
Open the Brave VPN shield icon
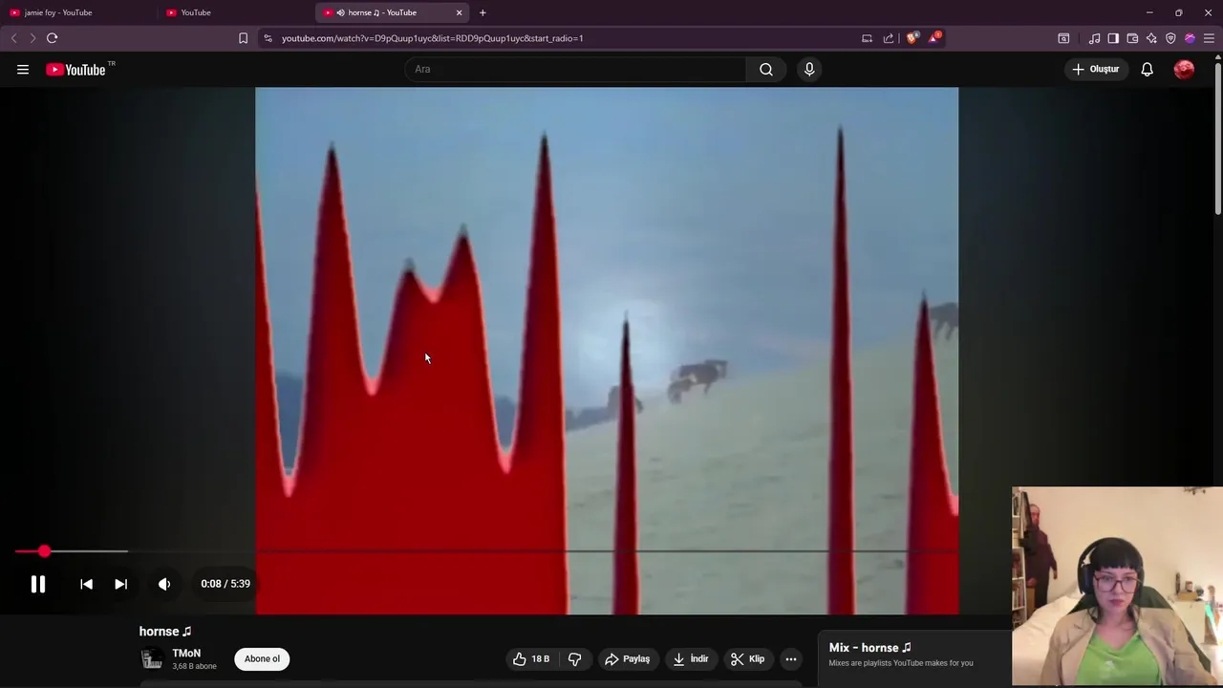coord(1170,38)
